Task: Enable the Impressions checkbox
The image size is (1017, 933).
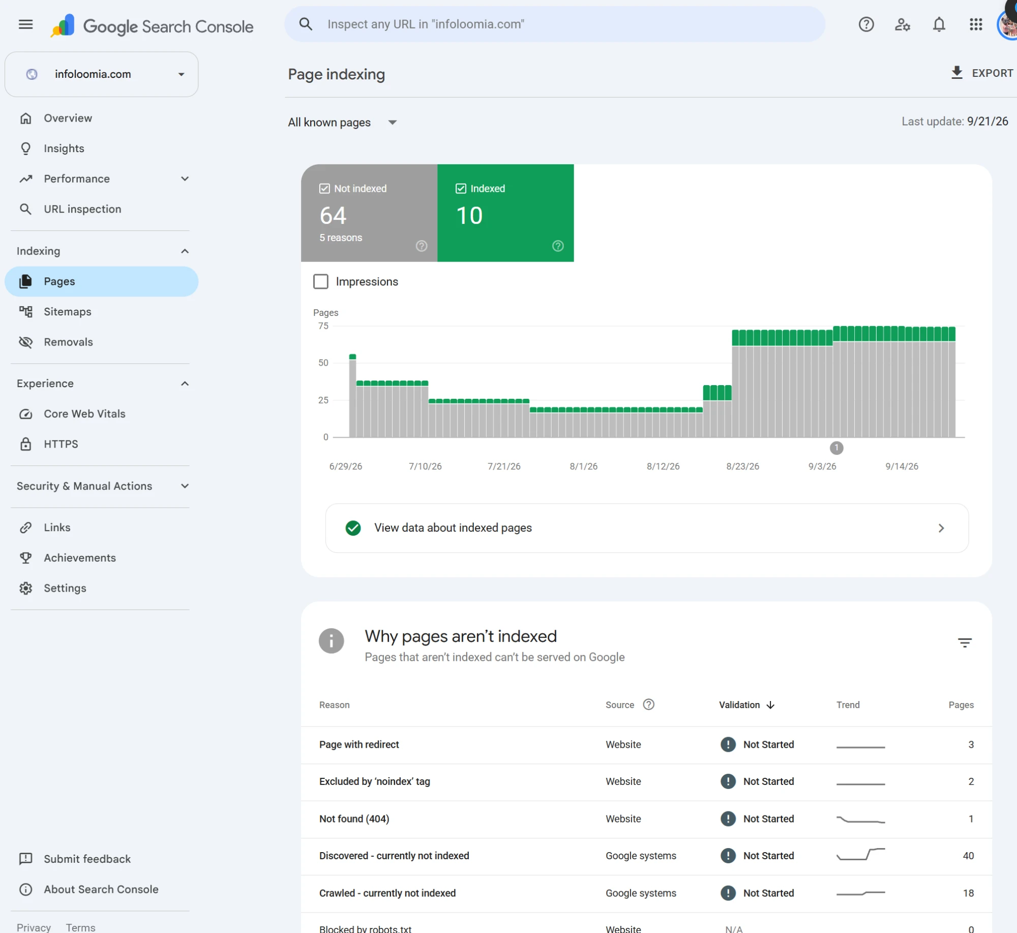Action: pos(321,282)
